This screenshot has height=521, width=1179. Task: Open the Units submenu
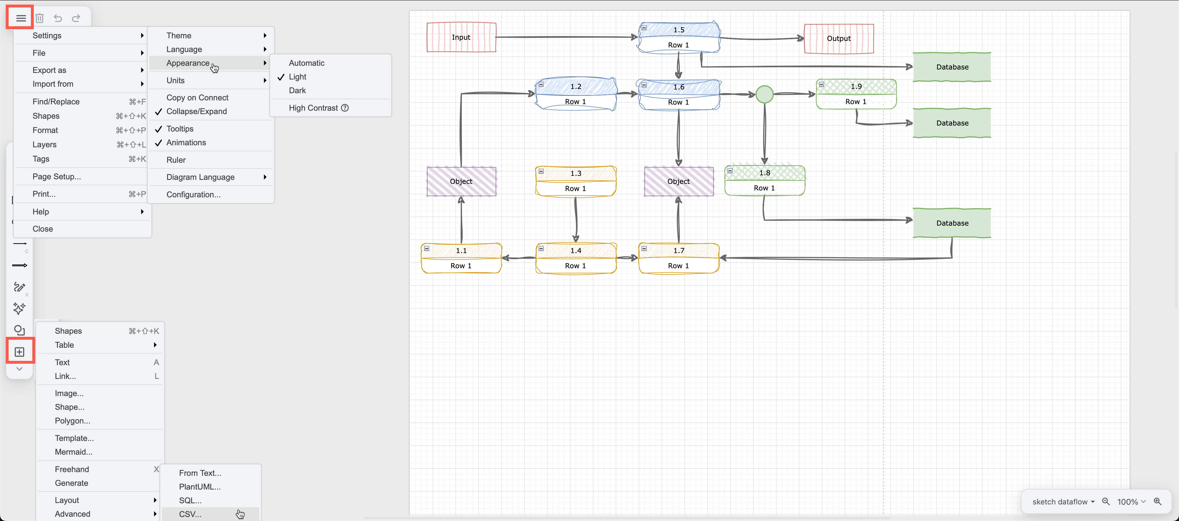[211, 80]
